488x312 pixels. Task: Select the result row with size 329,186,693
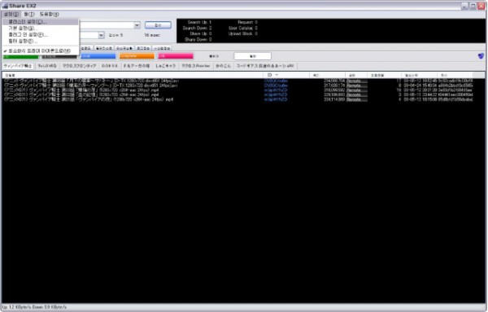pos(238,94)
